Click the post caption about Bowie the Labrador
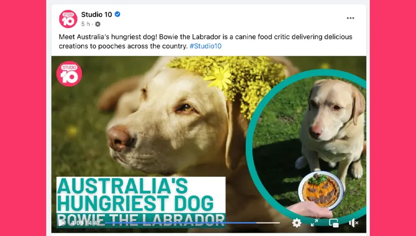Viewport: 416px width, 236px height. [x=206, y=41]
